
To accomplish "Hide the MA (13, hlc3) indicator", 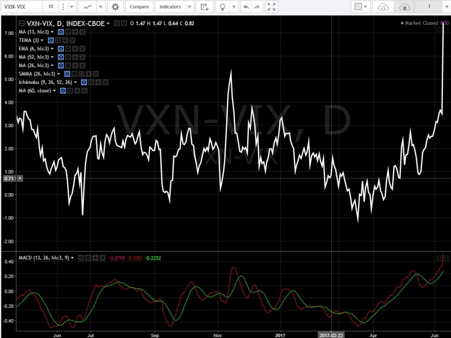I will [61, 32].
